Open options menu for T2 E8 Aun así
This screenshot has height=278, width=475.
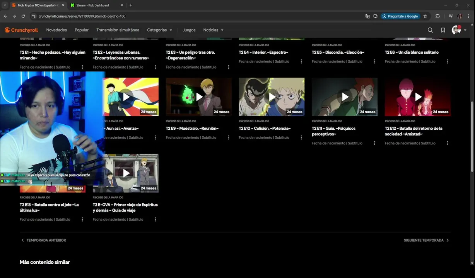coord(155,137)
